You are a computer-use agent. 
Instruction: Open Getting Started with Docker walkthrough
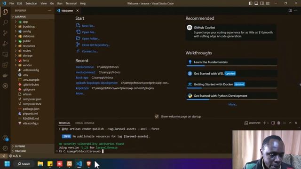coord(232,84)
